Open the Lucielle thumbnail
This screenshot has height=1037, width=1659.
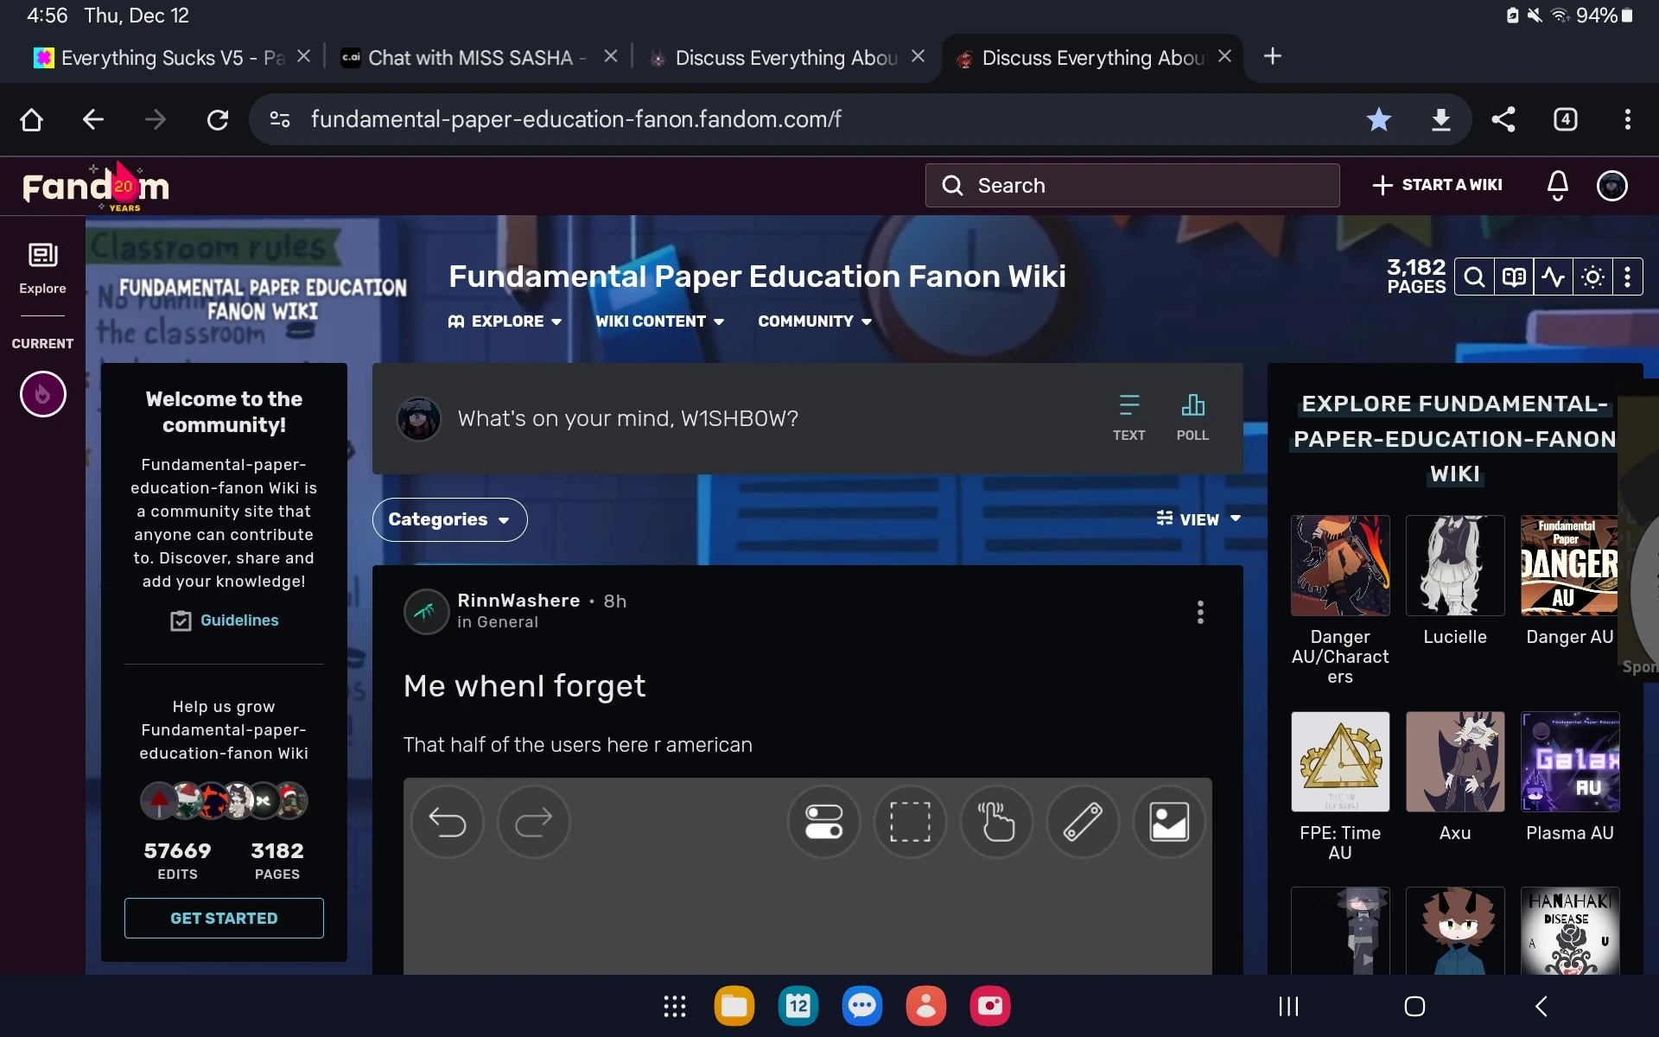click(1455, 566)
